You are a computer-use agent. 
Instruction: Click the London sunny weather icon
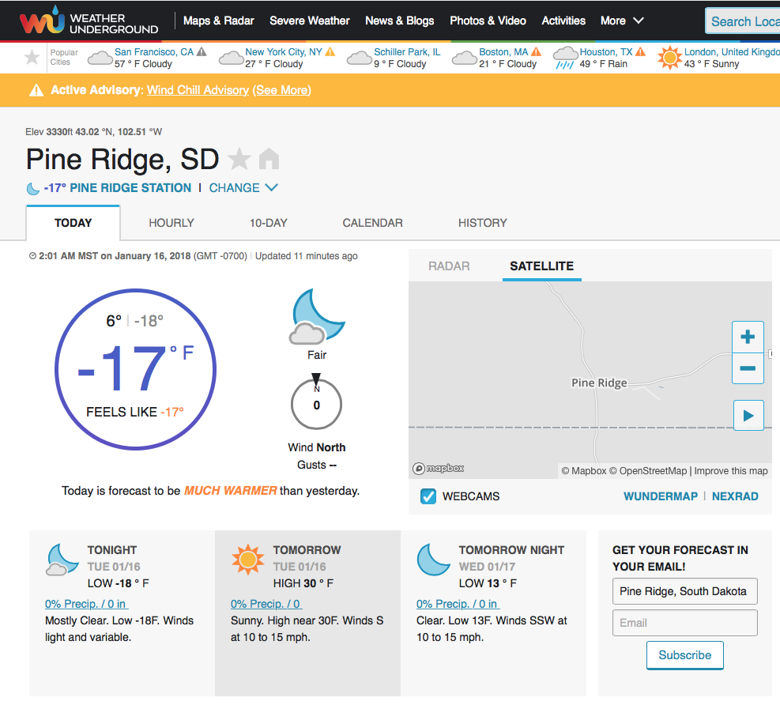coord(669,58)
